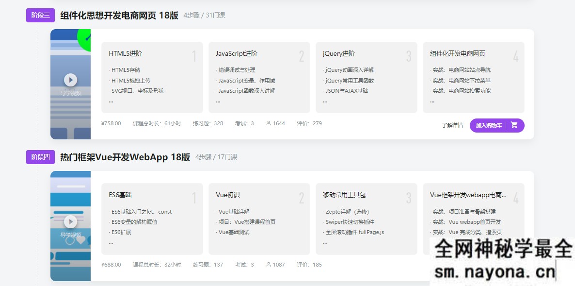Click text 实战：项目准备与骨架搭建
Viewport: 575px width, 286px height.
[x=464, y=212]
